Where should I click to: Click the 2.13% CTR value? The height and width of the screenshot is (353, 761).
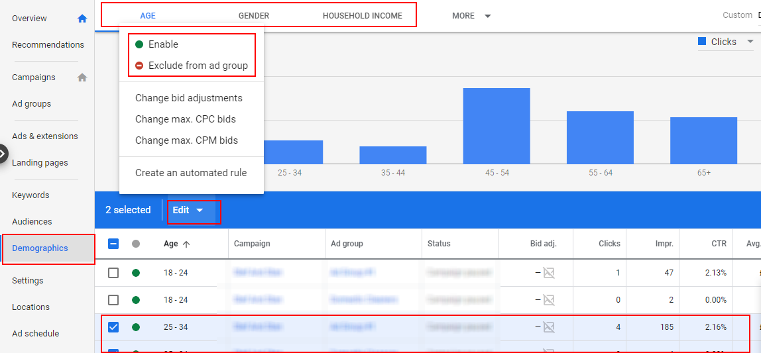[716, 273]
